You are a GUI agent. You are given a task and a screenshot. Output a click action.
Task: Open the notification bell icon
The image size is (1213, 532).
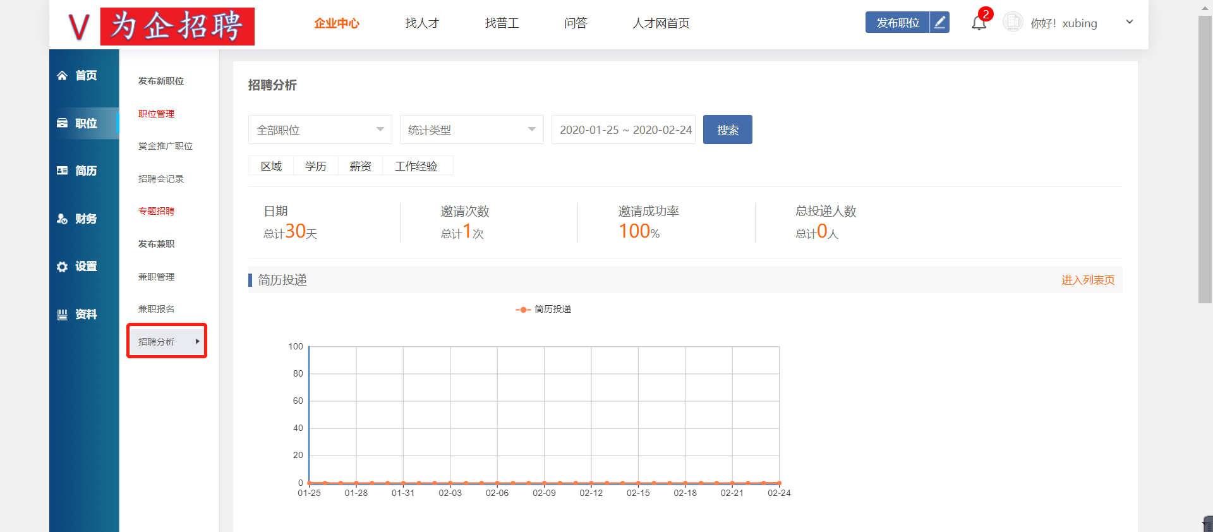coord(979,23)
